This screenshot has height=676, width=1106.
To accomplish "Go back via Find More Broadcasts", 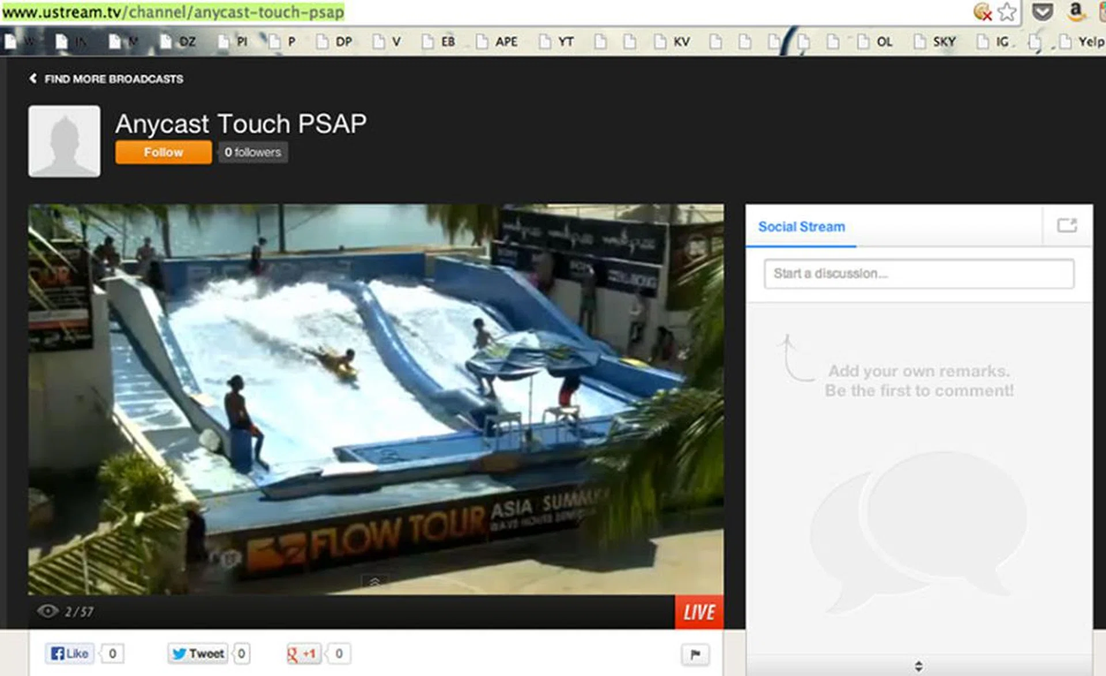I will click(x=107, y=79).
